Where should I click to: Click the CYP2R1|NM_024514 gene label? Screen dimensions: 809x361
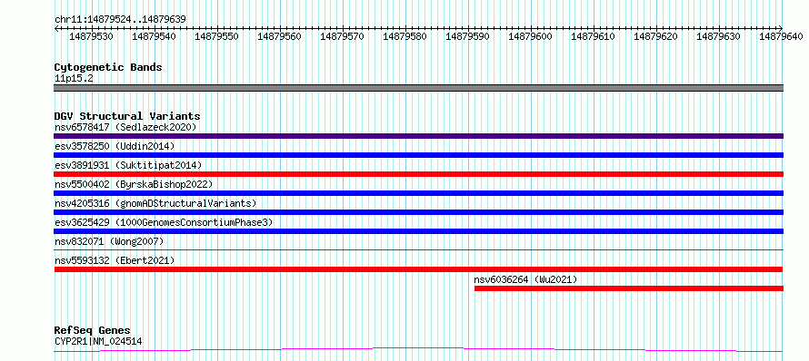[x=98, y=341]
